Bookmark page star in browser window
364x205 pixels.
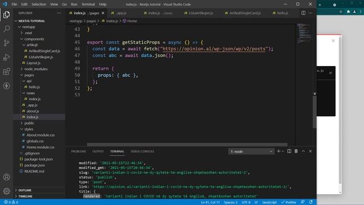tap(341, 11)
